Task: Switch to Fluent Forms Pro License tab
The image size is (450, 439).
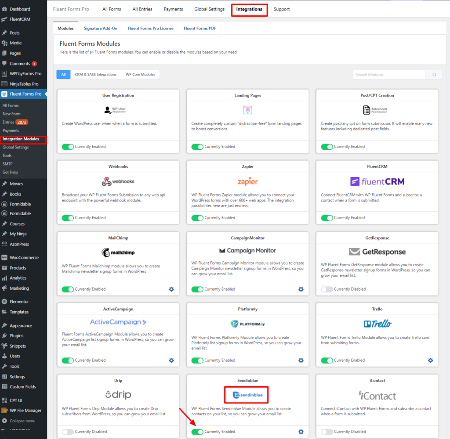Action: (x=150, y=28)
